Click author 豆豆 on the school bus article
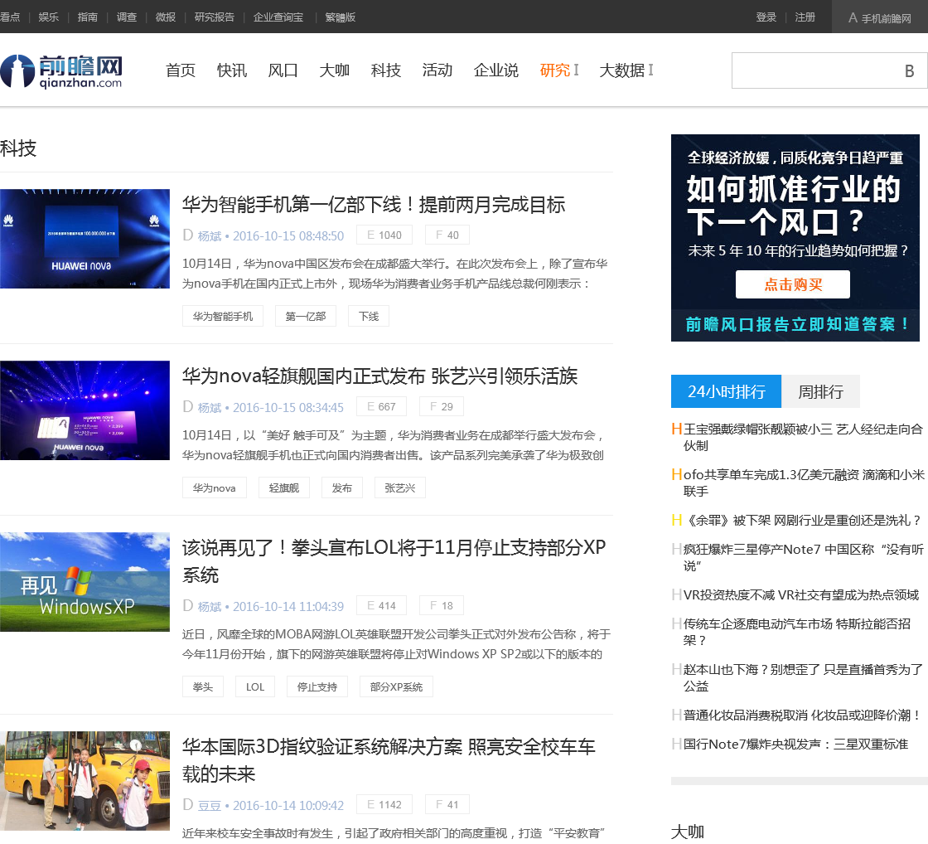928x844 pixels. [x=210, y=806]
